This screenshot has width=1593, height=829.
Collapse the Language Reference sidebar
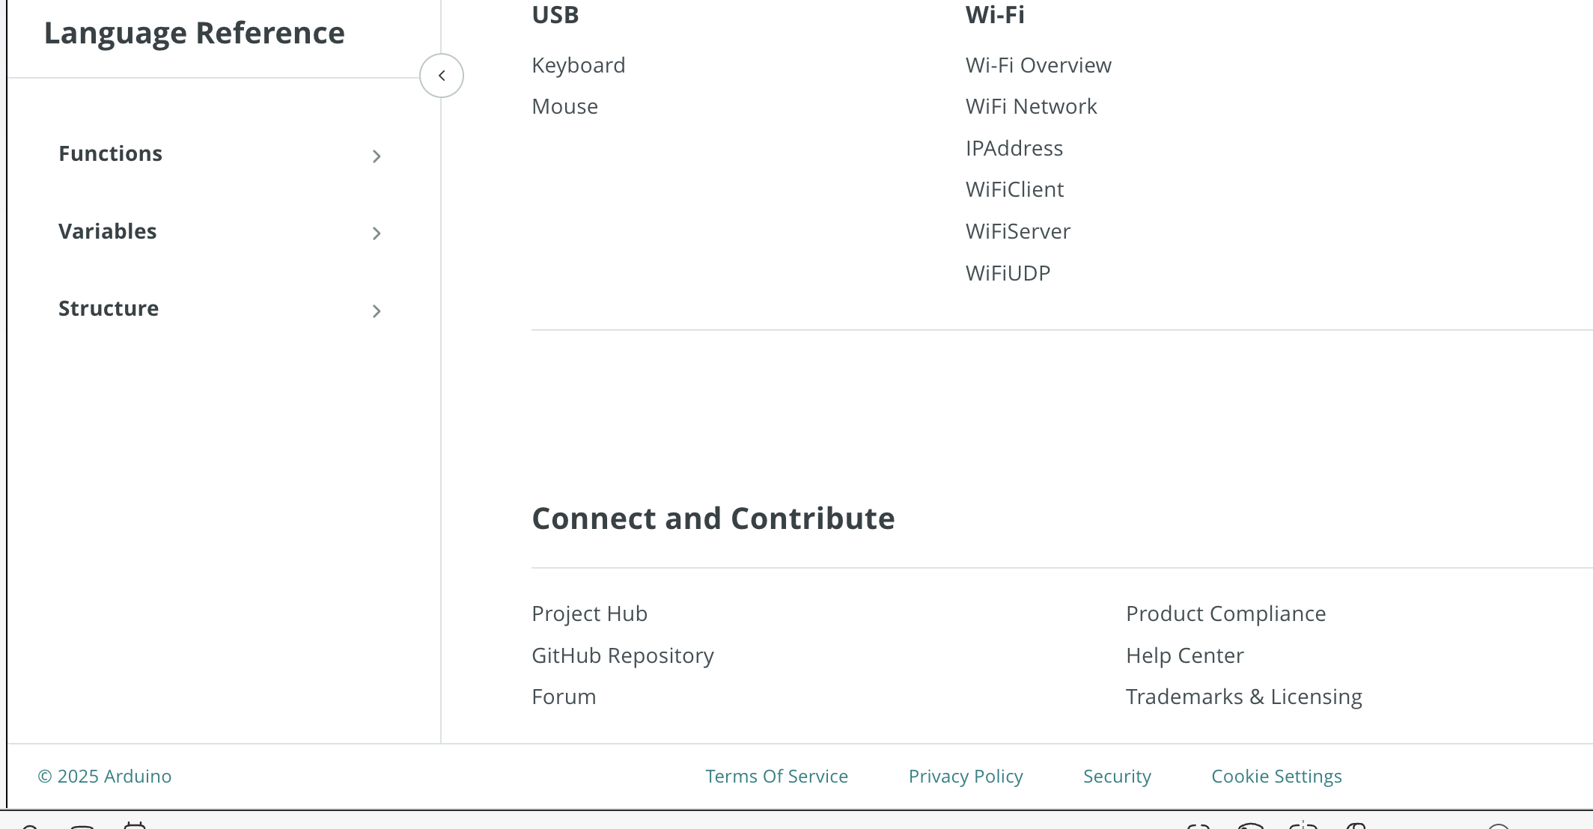(442, 76)
